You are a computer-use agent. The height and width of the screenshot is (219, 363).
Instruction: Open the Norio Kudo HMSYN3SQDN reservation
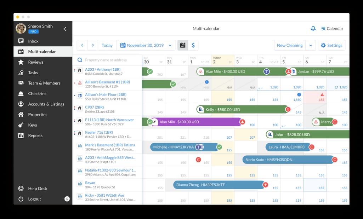(x=288, y=160)
